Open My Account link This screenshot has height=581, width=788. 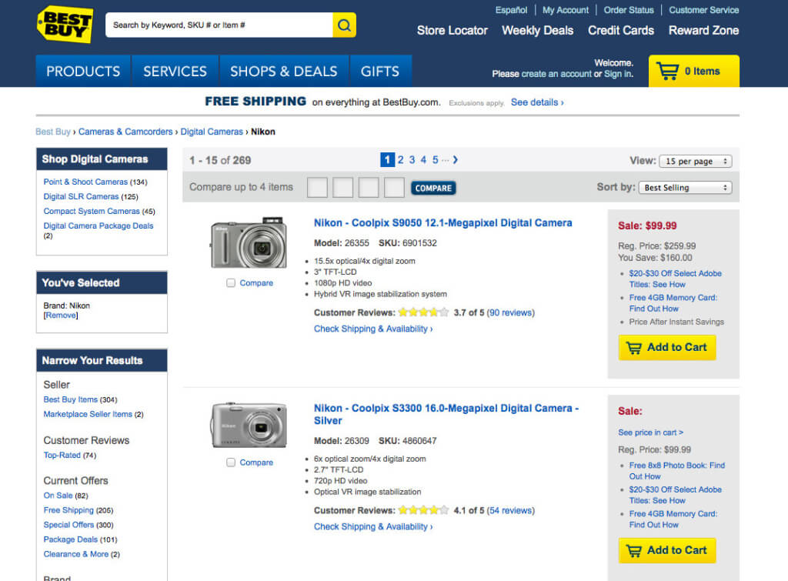[566, 10]
